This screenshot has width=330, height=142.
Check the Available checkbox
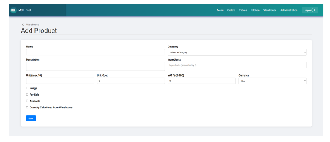pos(27,101)
